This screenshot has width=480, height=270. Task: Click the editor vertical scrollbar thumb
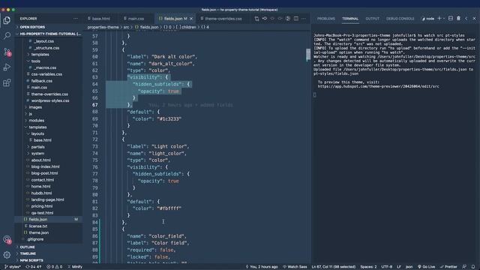pos(308,55)
